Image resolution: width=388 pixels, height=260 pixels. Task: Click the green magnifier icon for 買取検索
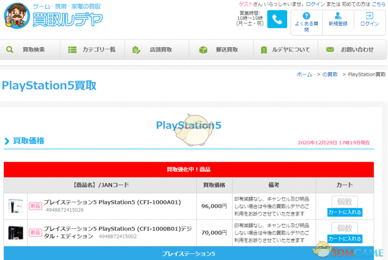tap(9, 49)
